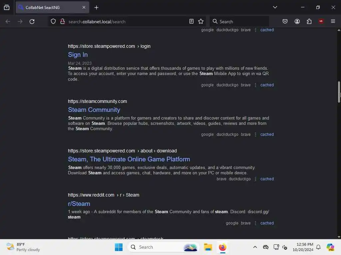Screen dimensions: 341x255
Task: Open cached link for Steam Community result
Action: 267,134
